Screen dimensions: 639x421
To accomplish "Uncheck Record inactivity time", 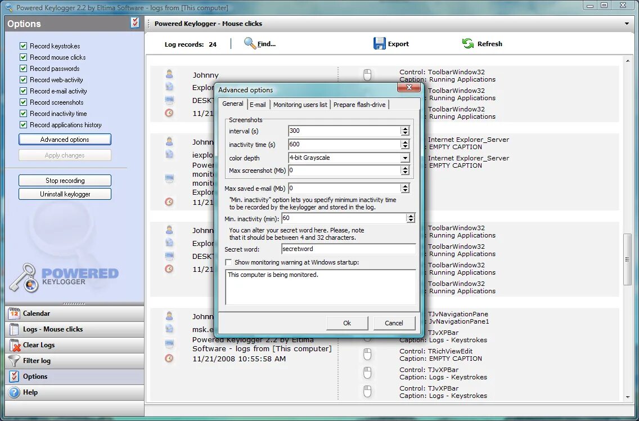I will click(23, 113).
